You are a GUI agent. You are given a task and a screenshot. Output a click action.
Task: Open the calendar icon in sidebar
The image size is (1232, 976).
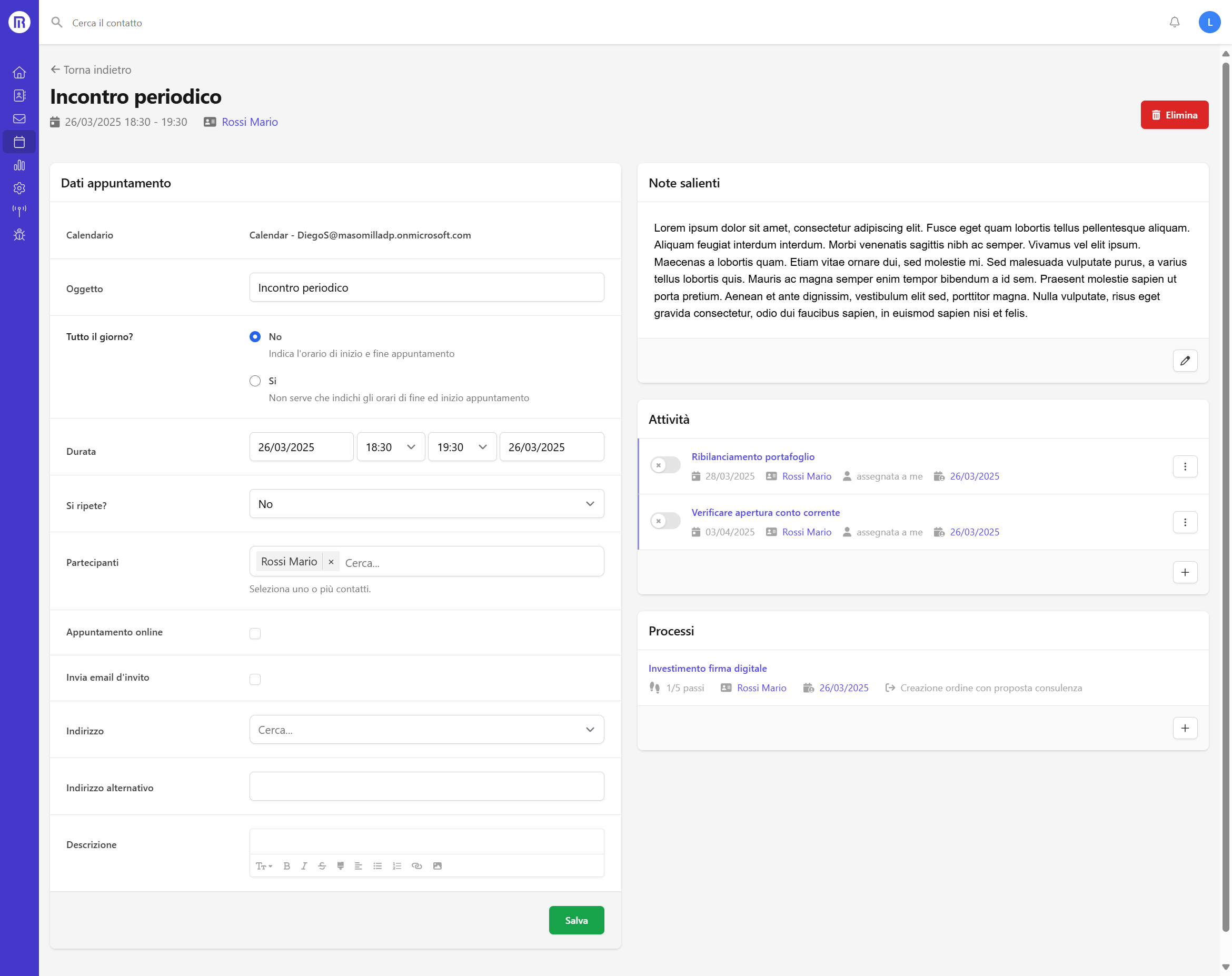click(x=19, y=142)
